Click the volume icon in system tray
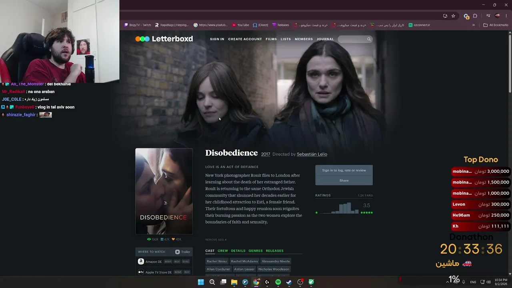 pos(488,282)
